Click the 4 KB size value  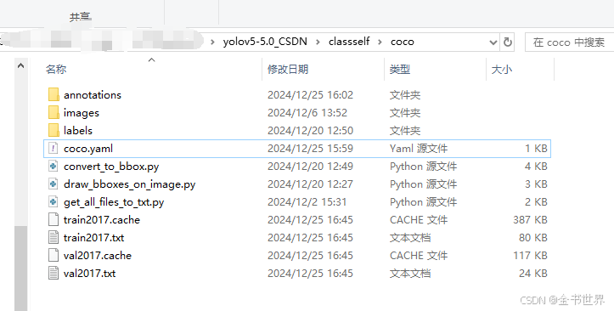click(x=536, y=167)
